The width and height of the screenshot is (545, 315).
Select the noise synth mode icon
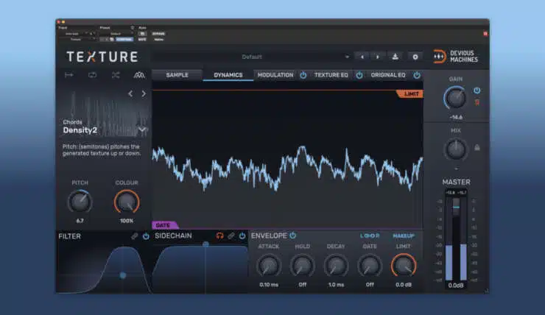point(139,75)
